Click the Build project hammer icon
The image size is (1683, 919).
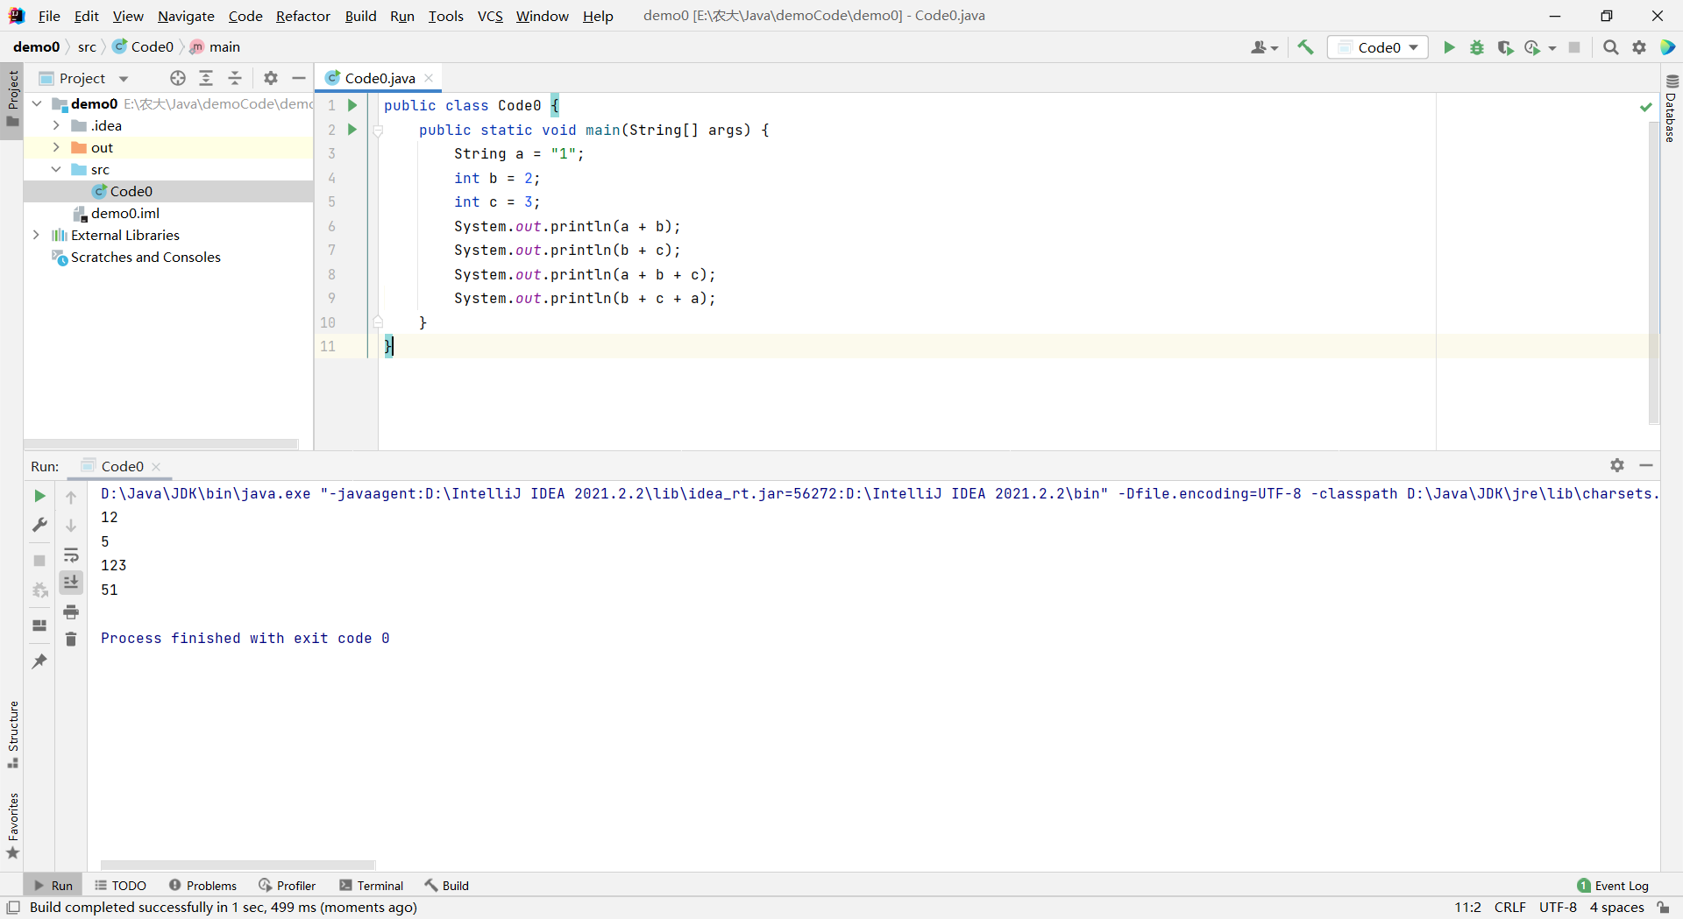click(x=1305, y=47)
